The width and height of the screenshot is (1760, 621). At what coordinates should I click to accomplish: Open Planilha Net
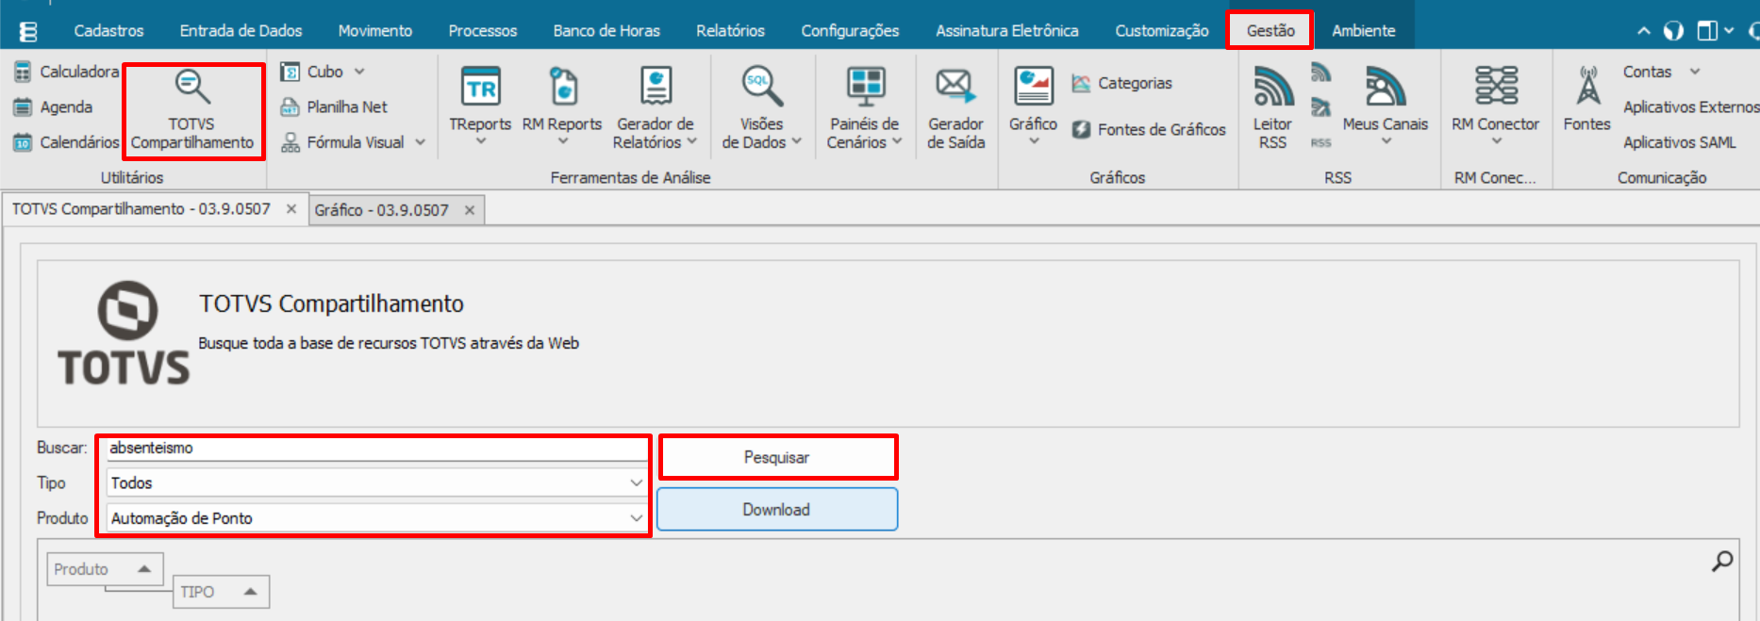coord(334,107)
